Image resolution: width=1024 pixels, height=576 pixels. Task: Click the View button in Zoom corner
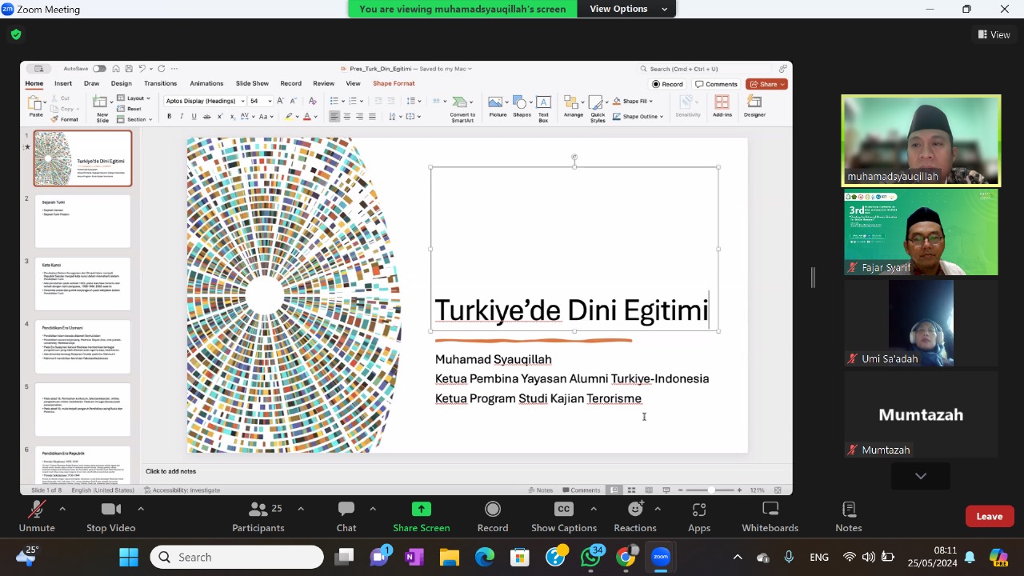pyautogui.click(x=994, y=34)
